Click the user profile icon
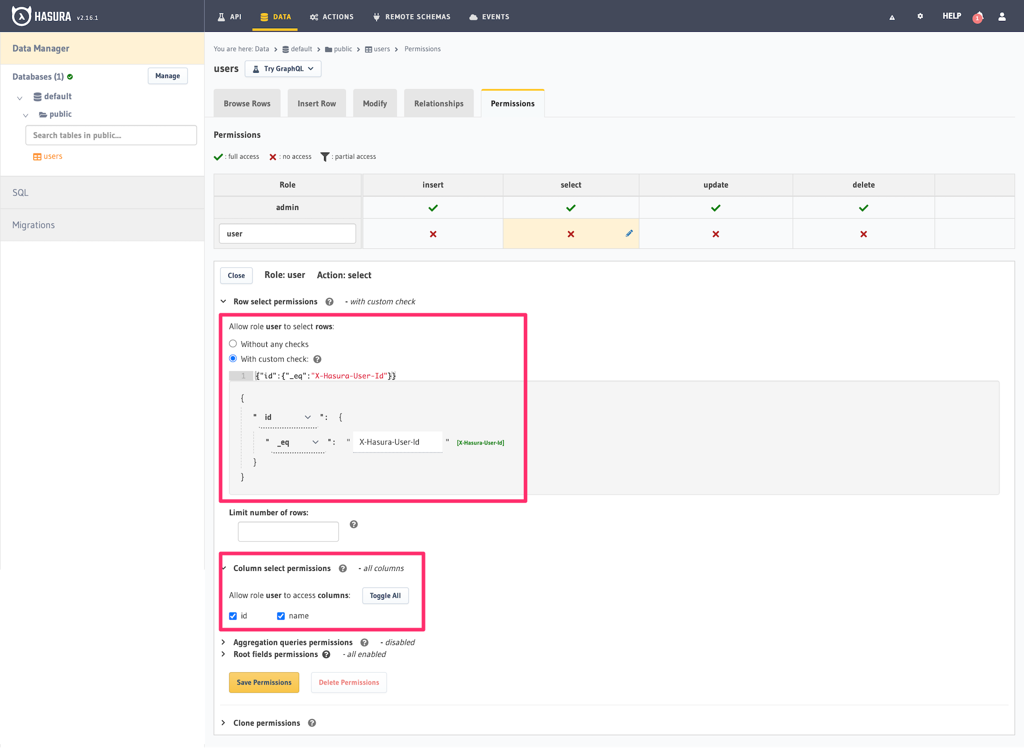Screen dimensions: 1024x748 click(1001, 16)
